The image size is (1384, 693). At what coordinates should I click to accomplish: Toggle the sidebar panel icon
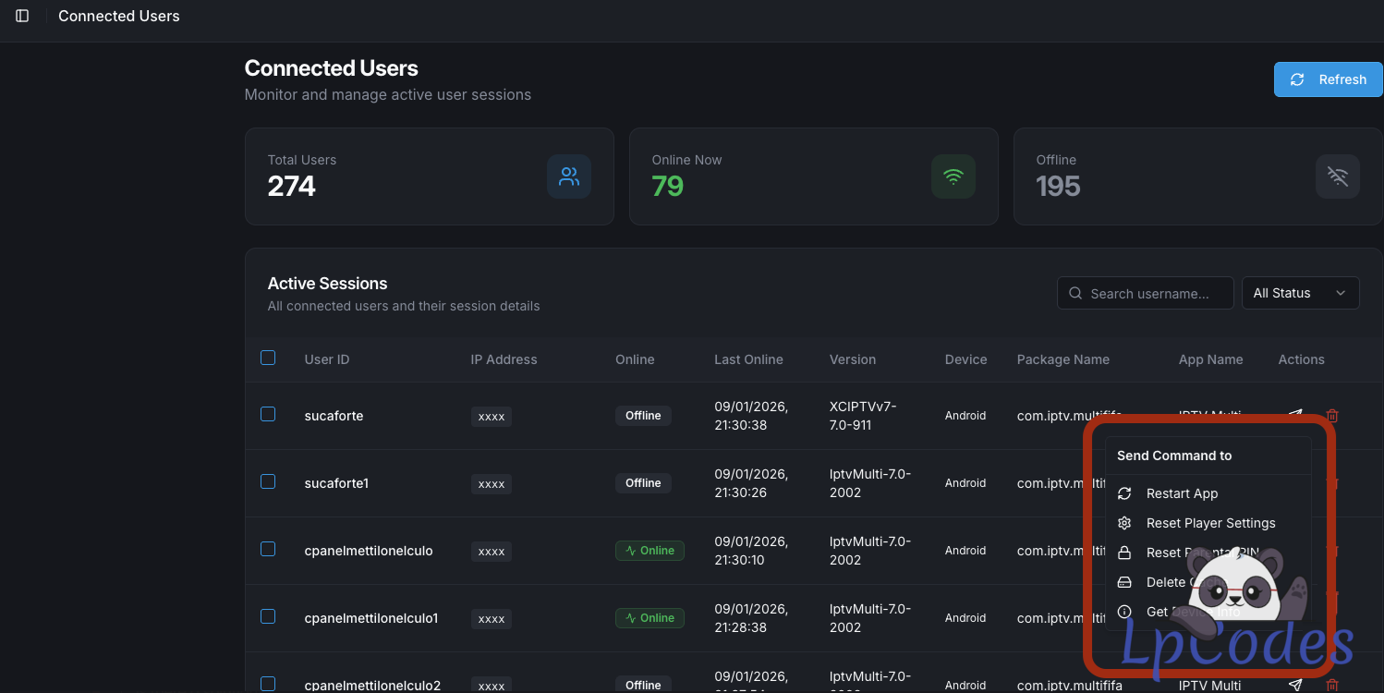click(22, 16)
